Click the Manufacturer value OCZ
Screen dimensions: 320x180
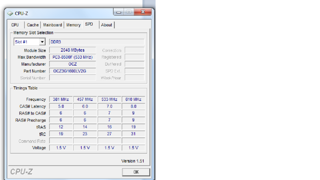(72, 64)
